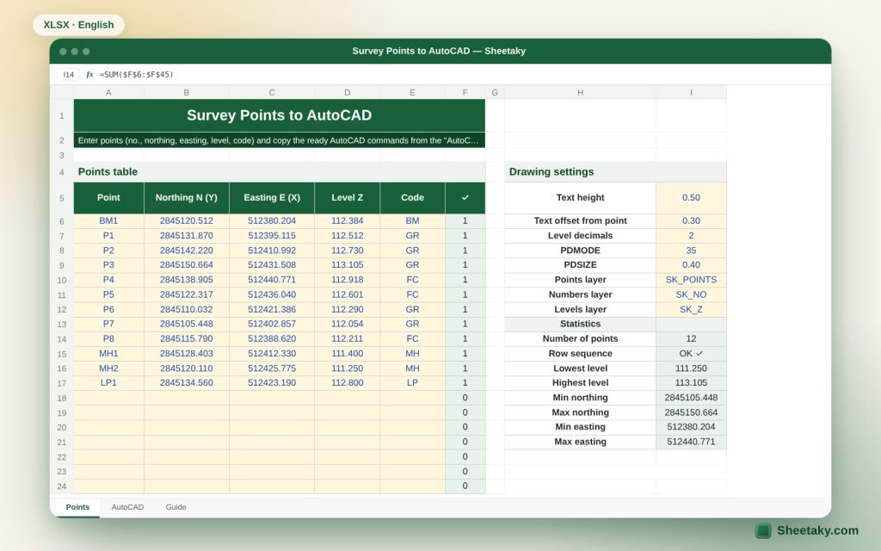Viewport: 881px width, 551px height.
Task: Click the Max easting label
Action: pyautogui.click(x=581, y=442)
